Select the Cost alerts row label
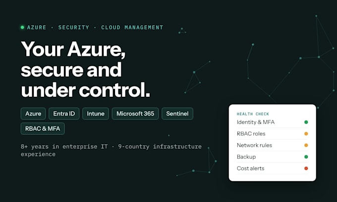Screen dimensions: 337x202 pos(250,168)
